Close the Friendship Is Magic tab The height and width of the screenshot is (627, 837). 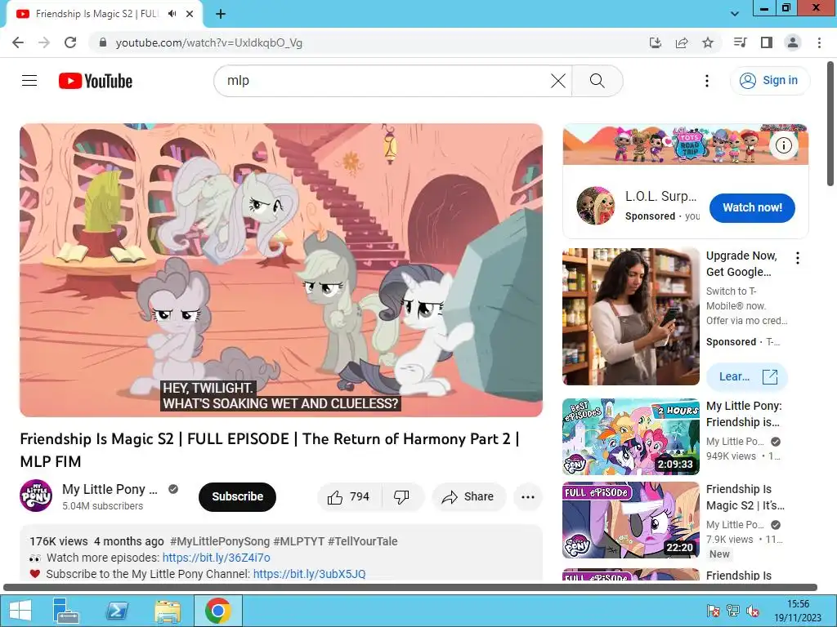(x=190, y=14)
